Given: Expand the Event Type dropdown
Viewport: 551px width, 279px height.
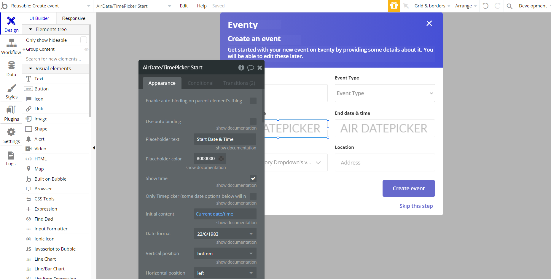Looking at the screenshot, I should coord(385,93).
